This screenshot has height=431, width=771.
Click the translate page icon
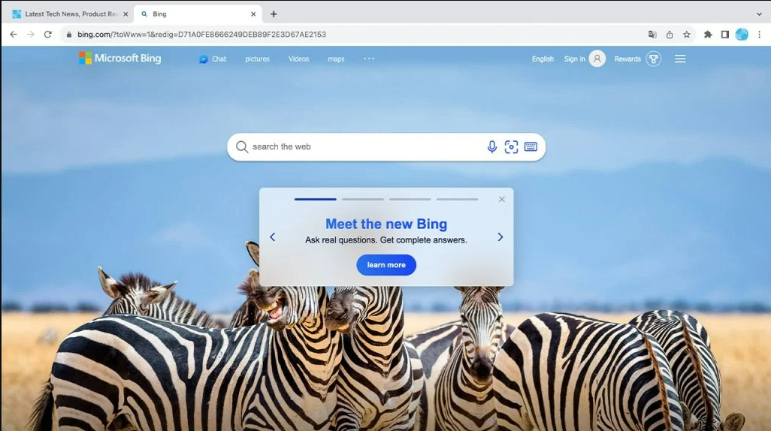click(x=652, y=35)
